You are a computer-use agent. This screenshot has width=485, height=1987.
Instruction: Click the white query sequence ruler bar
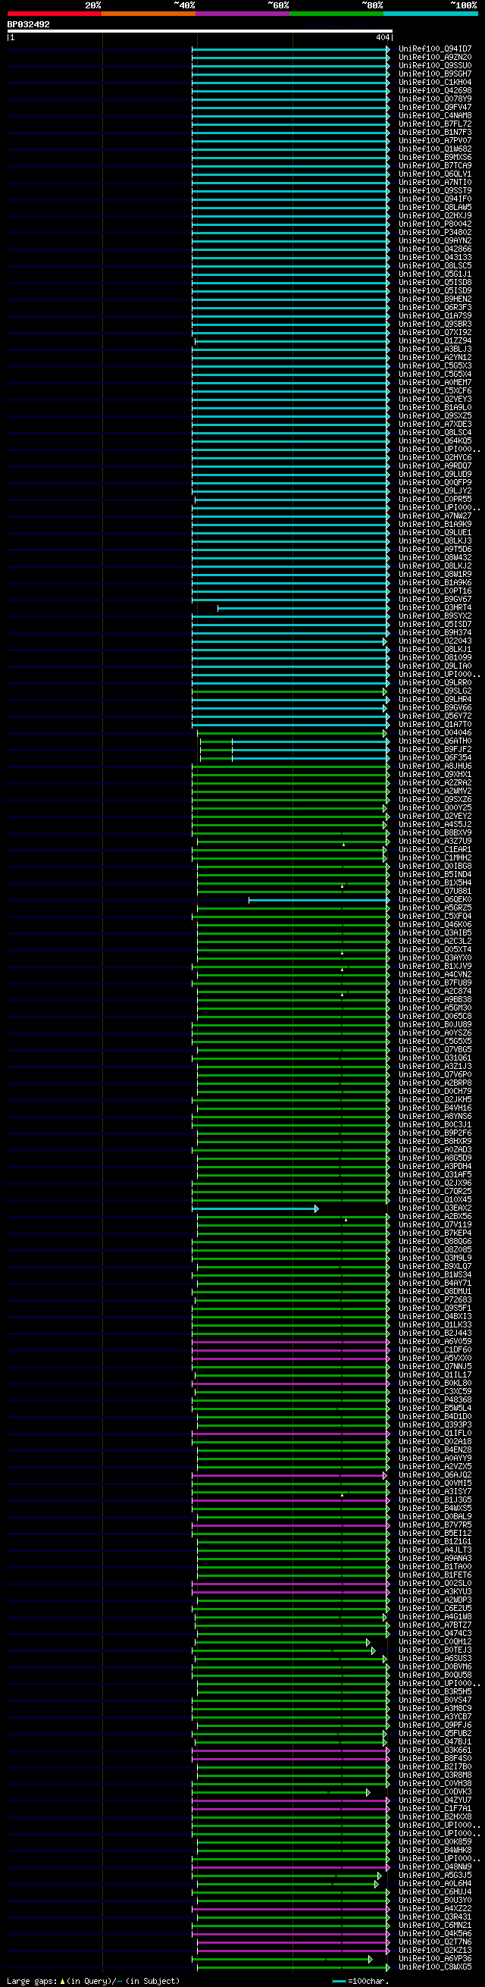200,32
